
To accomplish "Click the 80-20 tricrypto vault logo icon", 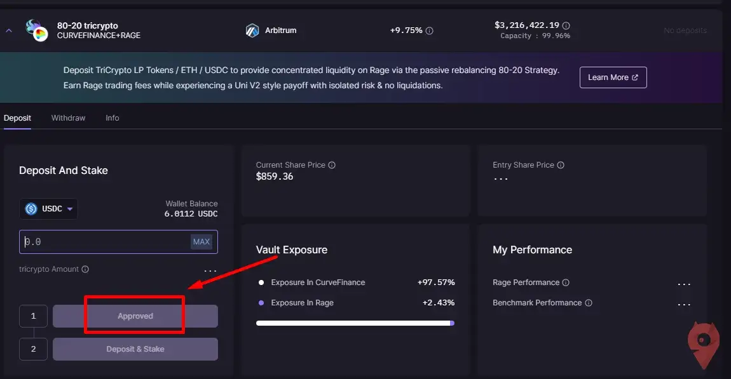I will point(37,30).
